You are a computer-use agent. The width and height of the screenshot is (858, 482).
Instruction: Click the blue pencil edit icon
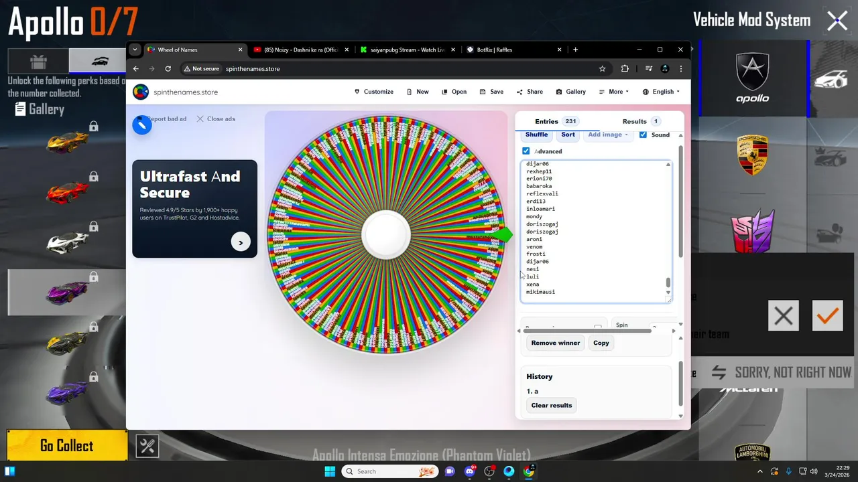click(142, 125)
